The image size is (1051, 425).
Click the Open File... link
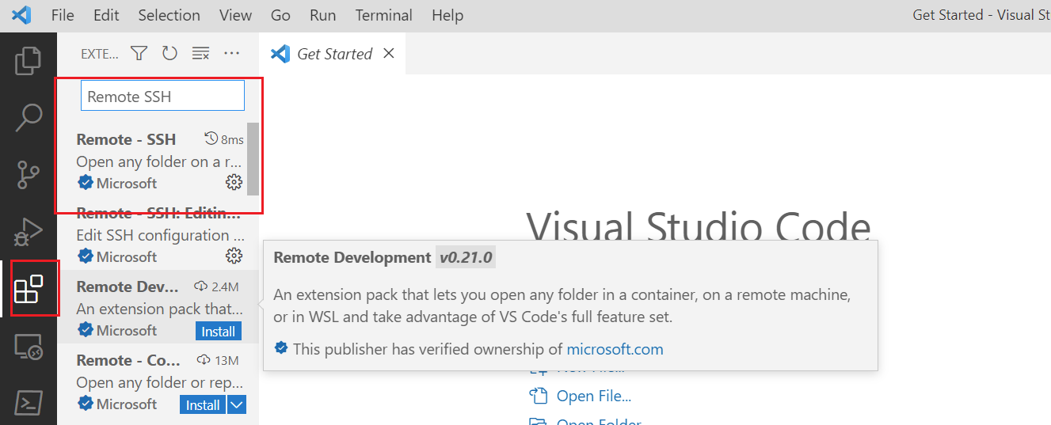[x=594, y=396]
